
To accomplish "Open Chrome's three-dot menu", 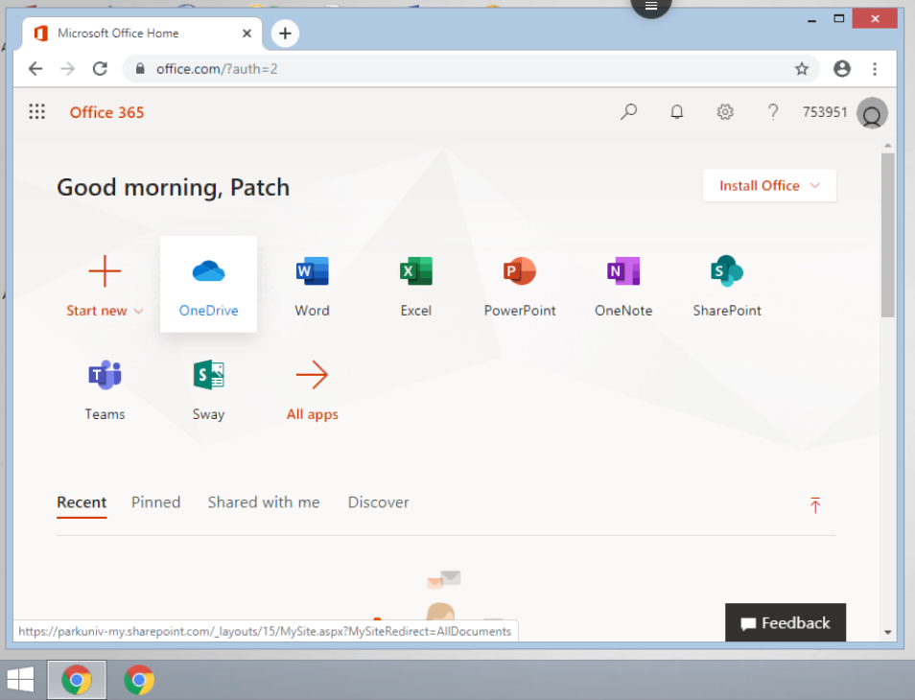I will pyautogui.click(x=875, y=69).
